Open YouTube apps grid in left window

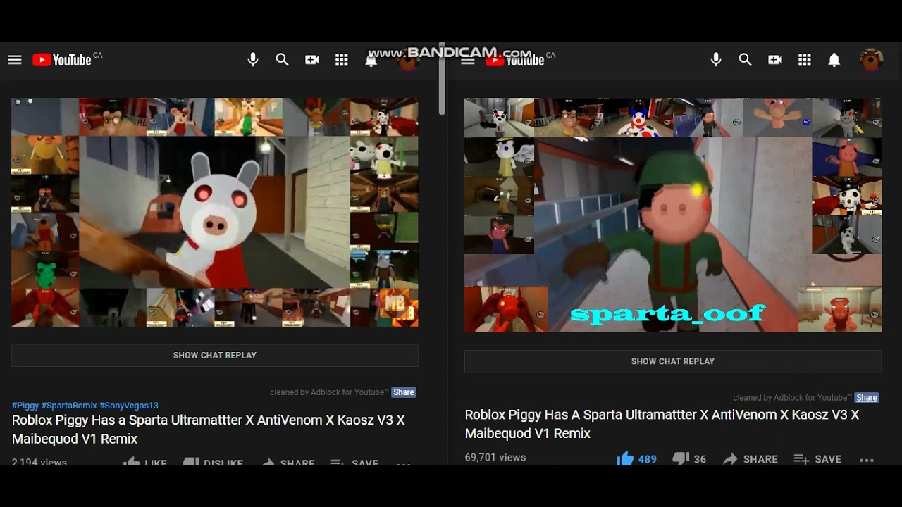(342, 60)
